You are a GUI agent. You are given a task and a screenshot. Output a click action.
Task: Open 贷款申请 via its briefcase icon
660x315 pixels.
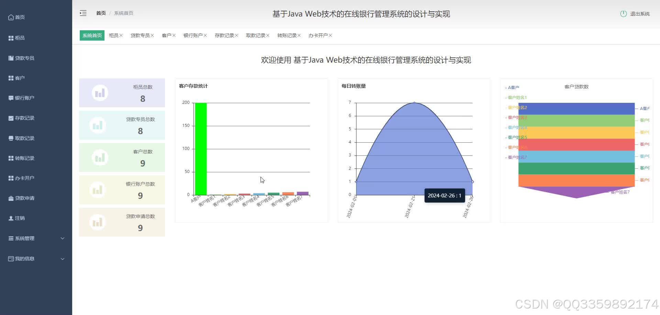[11, 198]
